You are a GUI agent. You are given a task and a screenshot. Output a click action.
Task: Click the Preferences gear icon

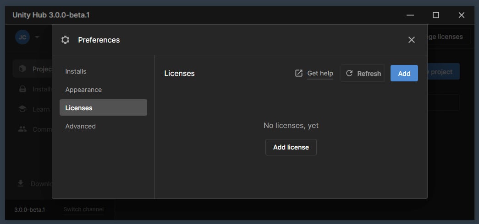65,40
